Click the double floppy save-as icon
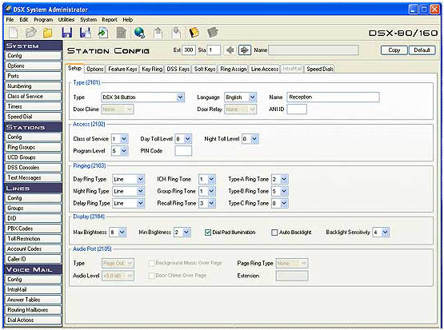 85,33
